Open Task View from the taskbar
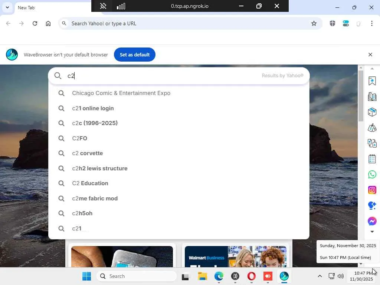 186,276
